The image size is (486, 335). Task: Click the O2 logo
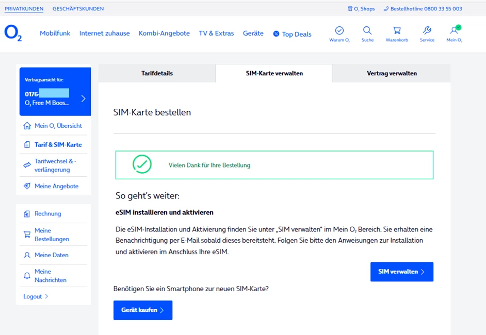(13, 33)
